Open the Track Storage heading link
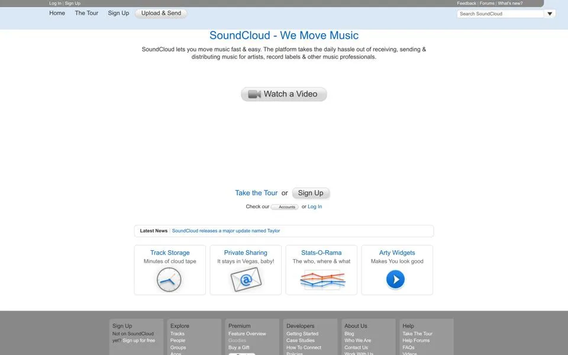Screen dimensions: 568x355 coord(170,253)
